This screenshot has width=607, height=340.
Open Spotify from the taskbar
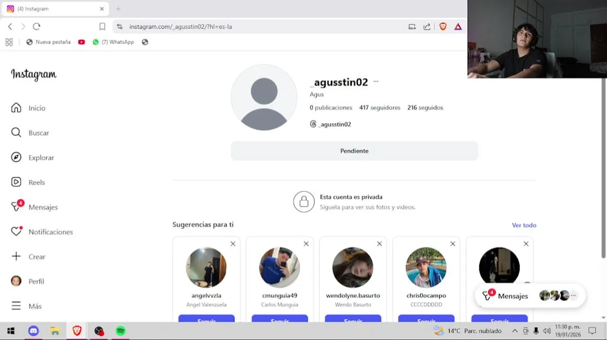(x=121, y=331)
